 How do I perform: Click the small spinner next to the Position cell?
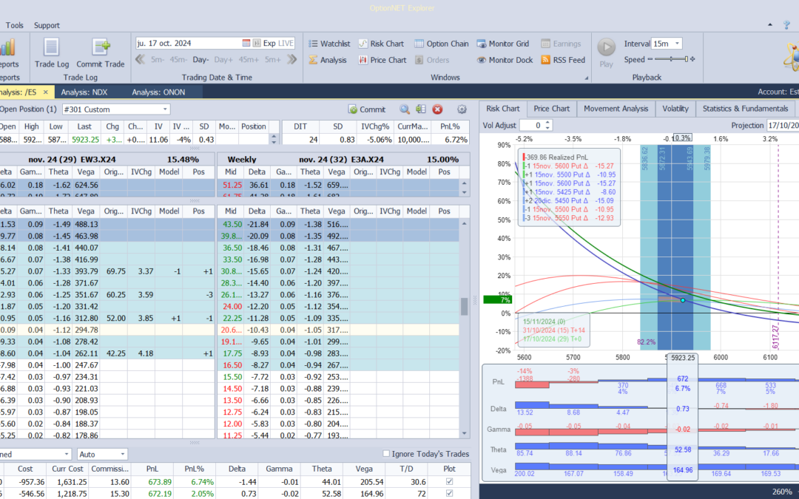tap(274, 138)
